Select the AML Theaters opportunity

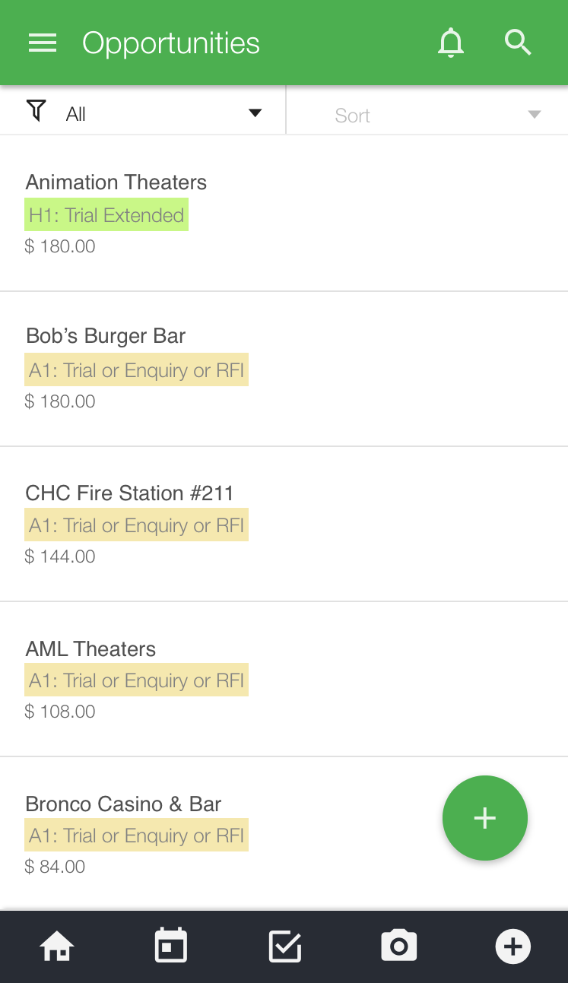coord(90,648)
